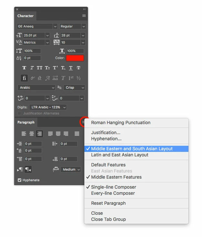
Task: Click indent right margin 0 pt field
Action: coord(69,144)
